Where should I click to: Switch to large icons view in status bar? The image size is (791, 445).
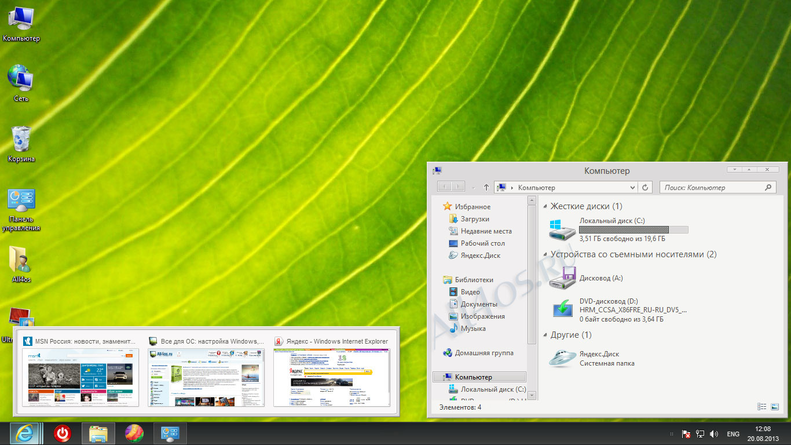(775, 407)
